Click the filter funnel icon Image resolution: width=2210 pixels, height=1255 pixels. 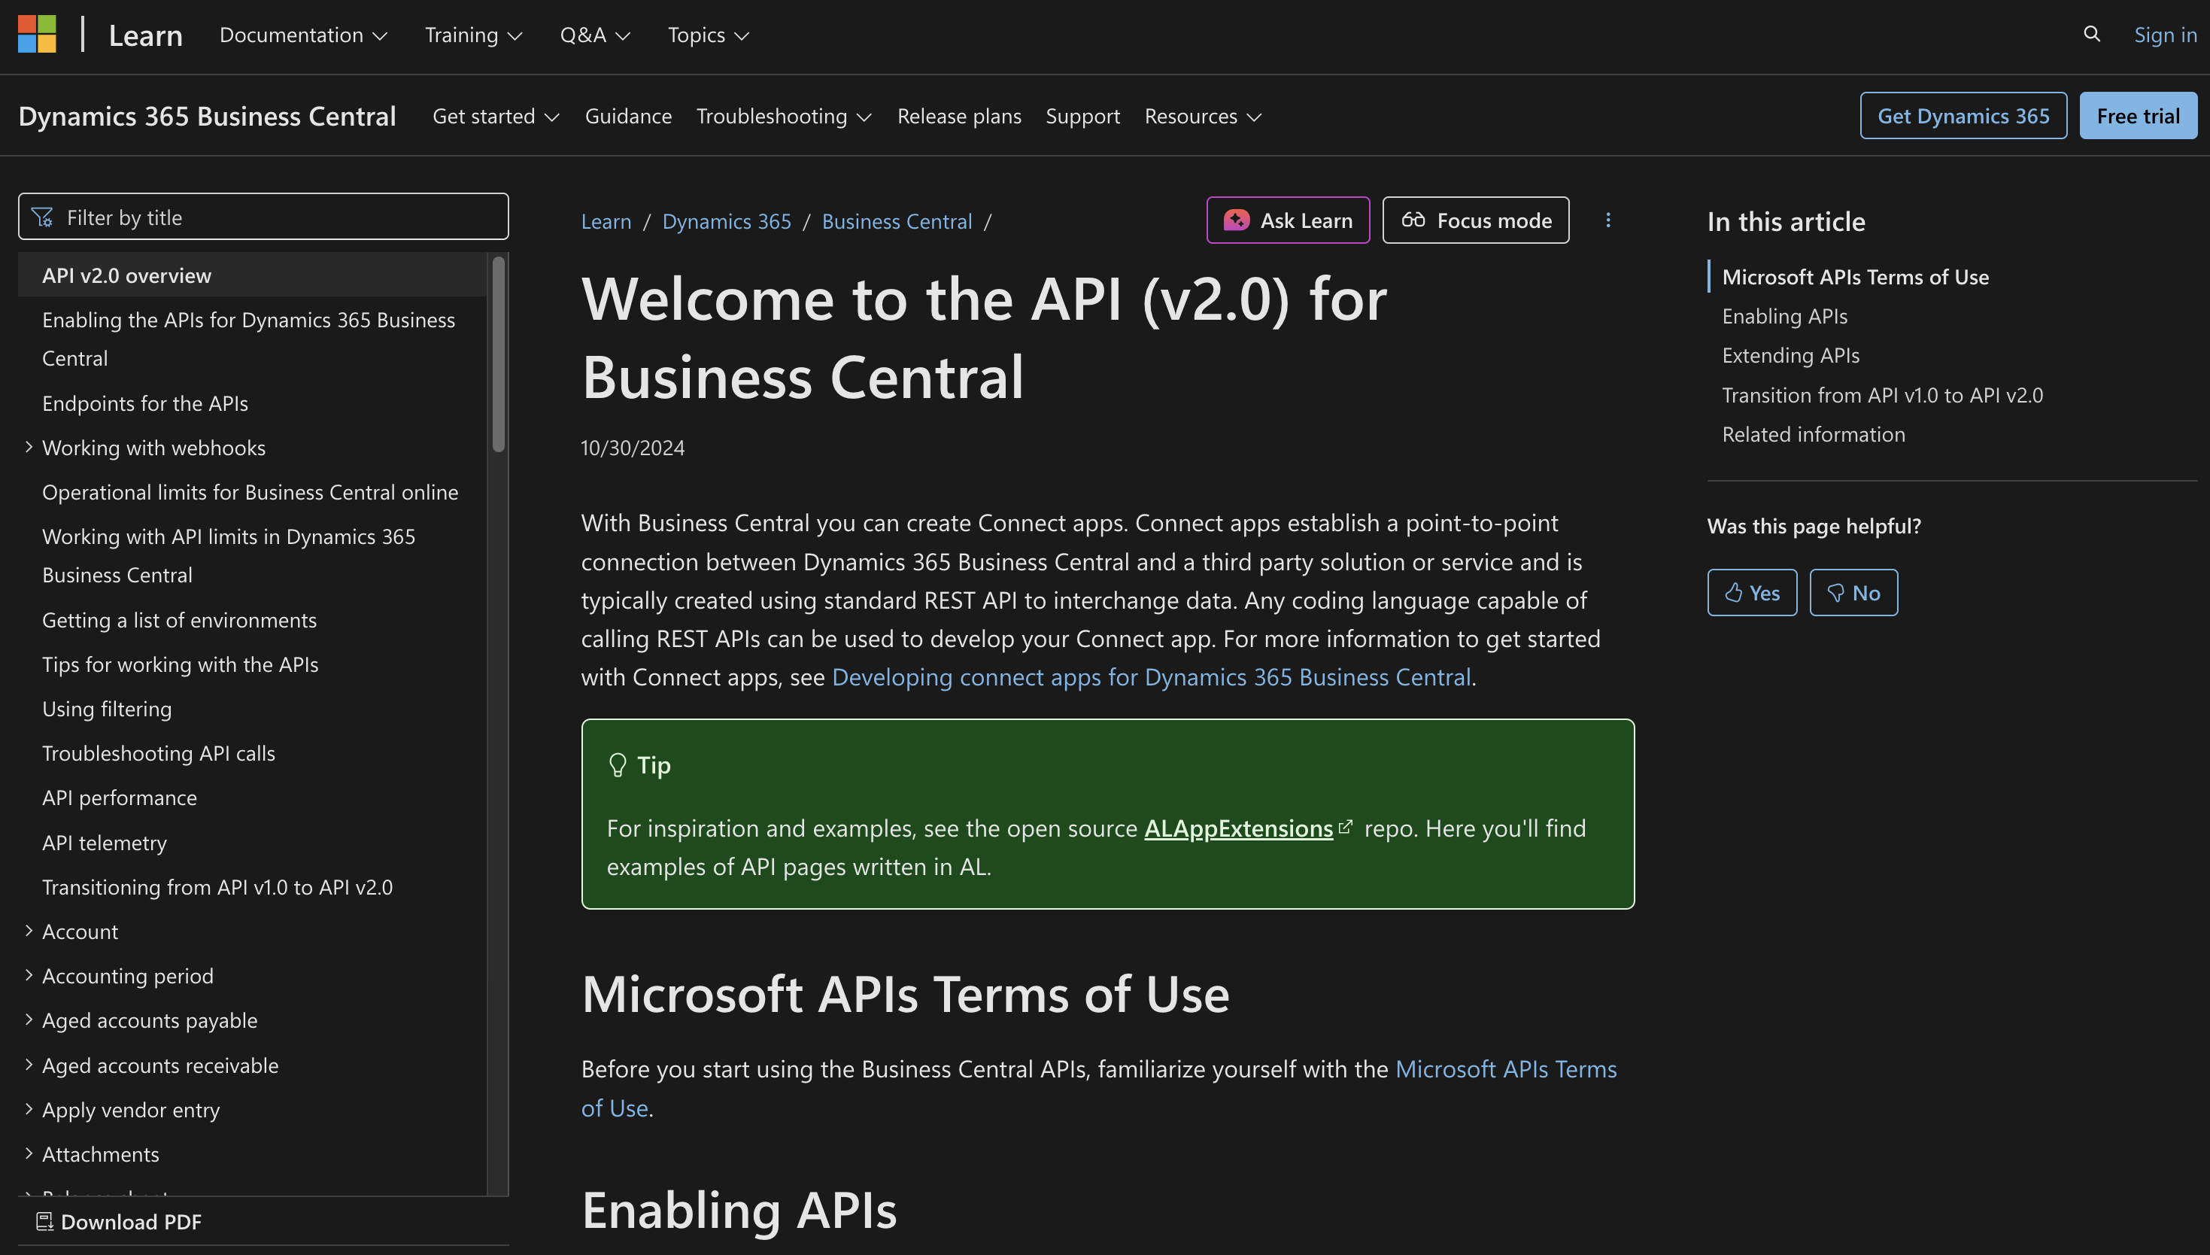pyautogui.click(x=42, y=217)
